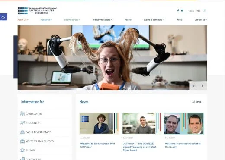
Task: Click the 'Information for' heading
Action: click(32, 102)
